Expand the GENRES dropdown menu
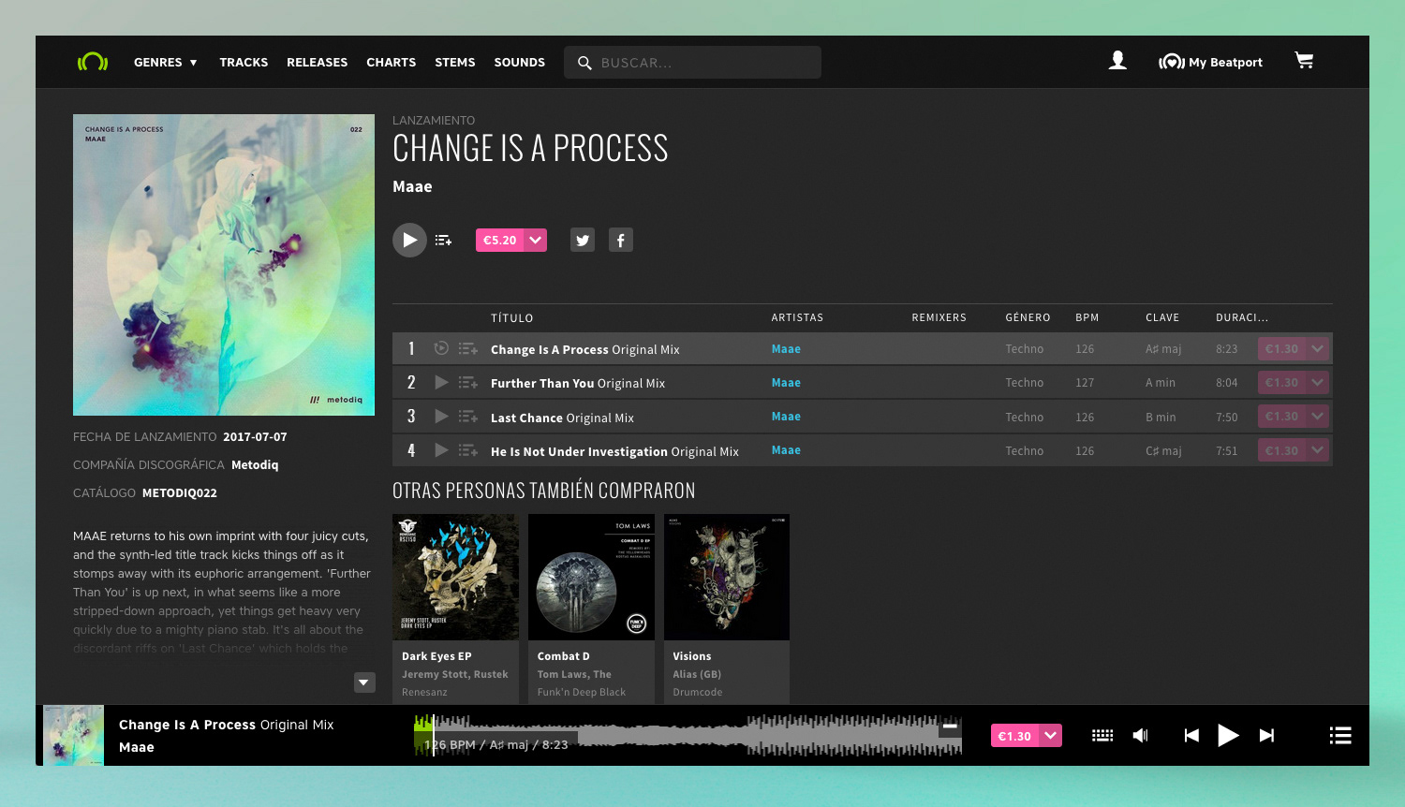The height and width of the screenshot is (807, 1405). click(166, 63)
